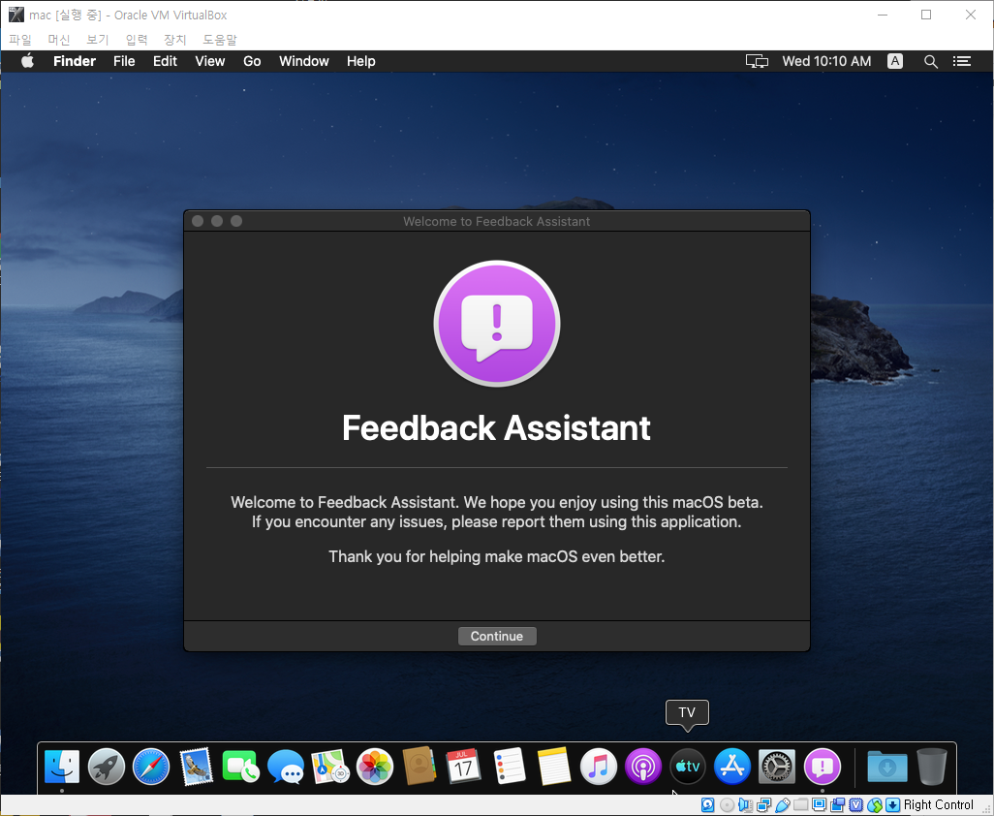Image resolution: width=994 pixels, height=816 pixels.
Task: Open System Preferences gear in dock
Action: 777,767
